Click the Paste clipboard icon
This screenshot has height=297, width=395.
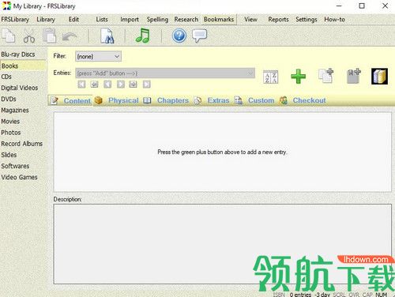point(50,36)
